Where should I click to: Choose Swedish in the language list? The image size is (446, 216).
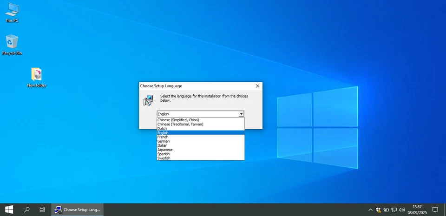(164, 158)
